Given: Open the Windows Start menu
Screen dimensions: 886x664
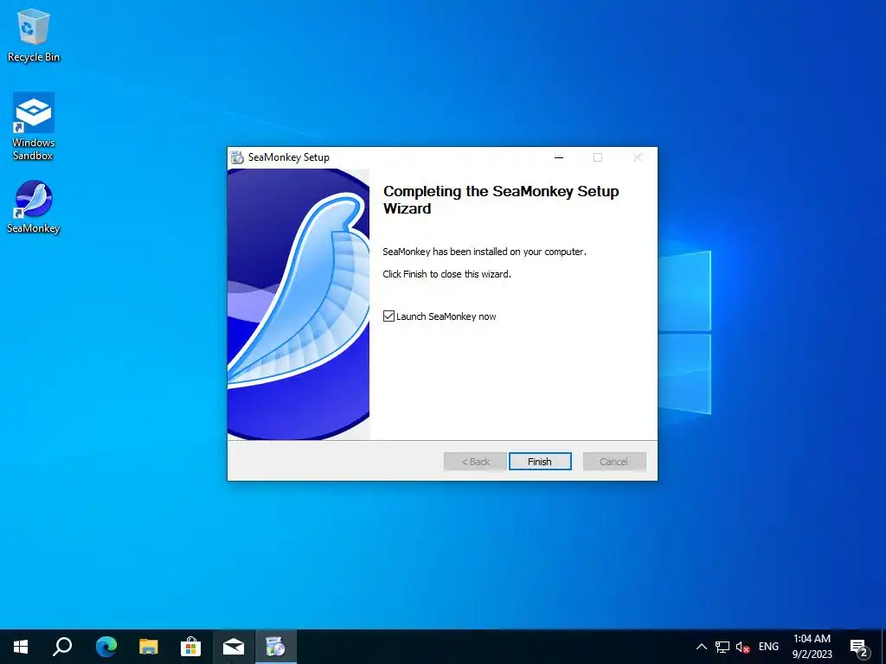Looking at the screenshot, I should [x=21, y=647].
